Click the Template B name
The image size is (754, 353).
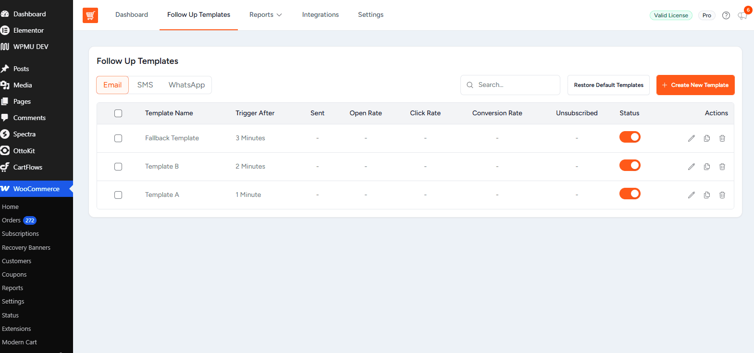(x=162, y=167)
